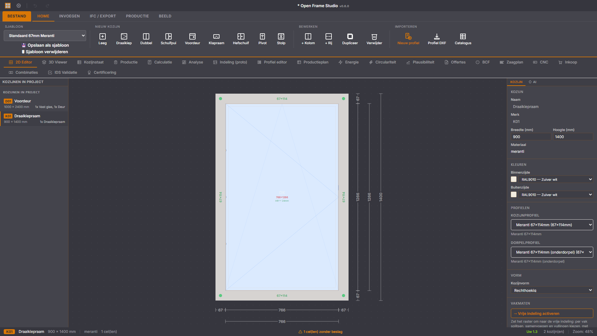Open the Sjabloon dropdown

pyautogui.click(x=45, y=36)
